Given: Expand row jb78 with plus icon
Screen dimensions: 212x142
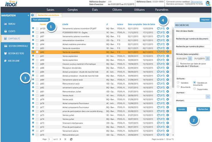Looking at the screenshot, I should tap(33, 103).
